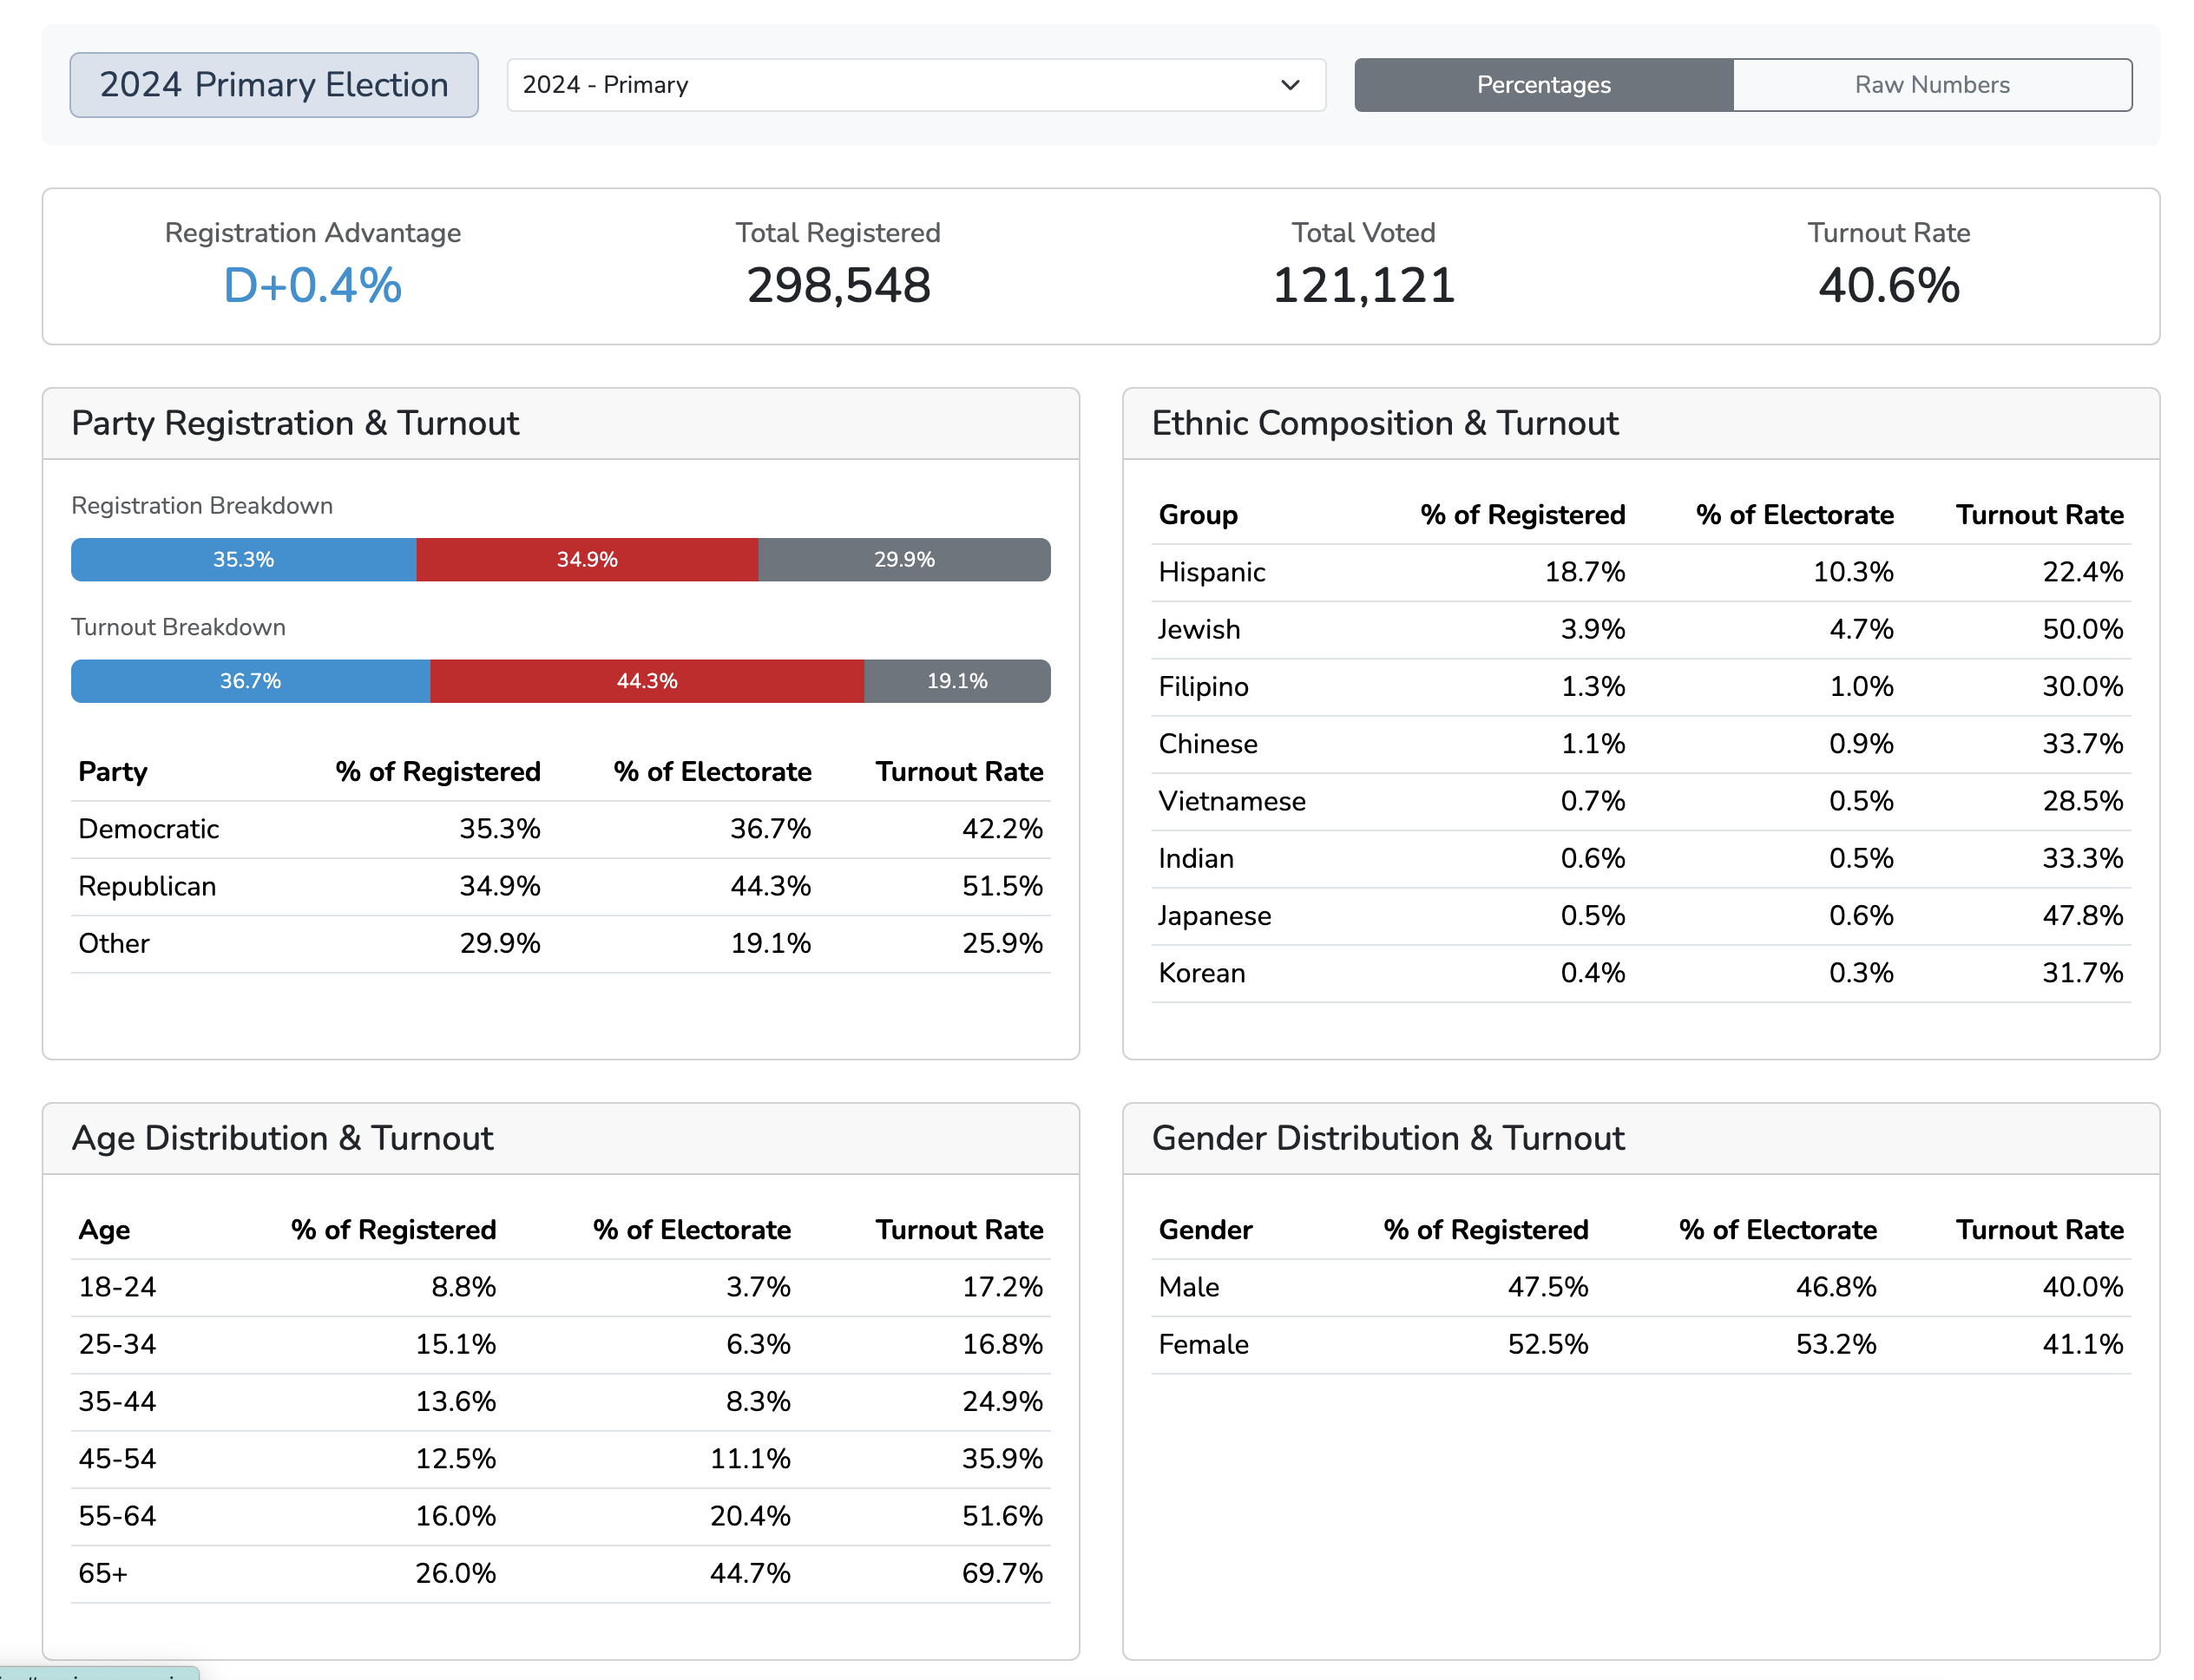Click the Male gender row label

click(1189, 1287)
